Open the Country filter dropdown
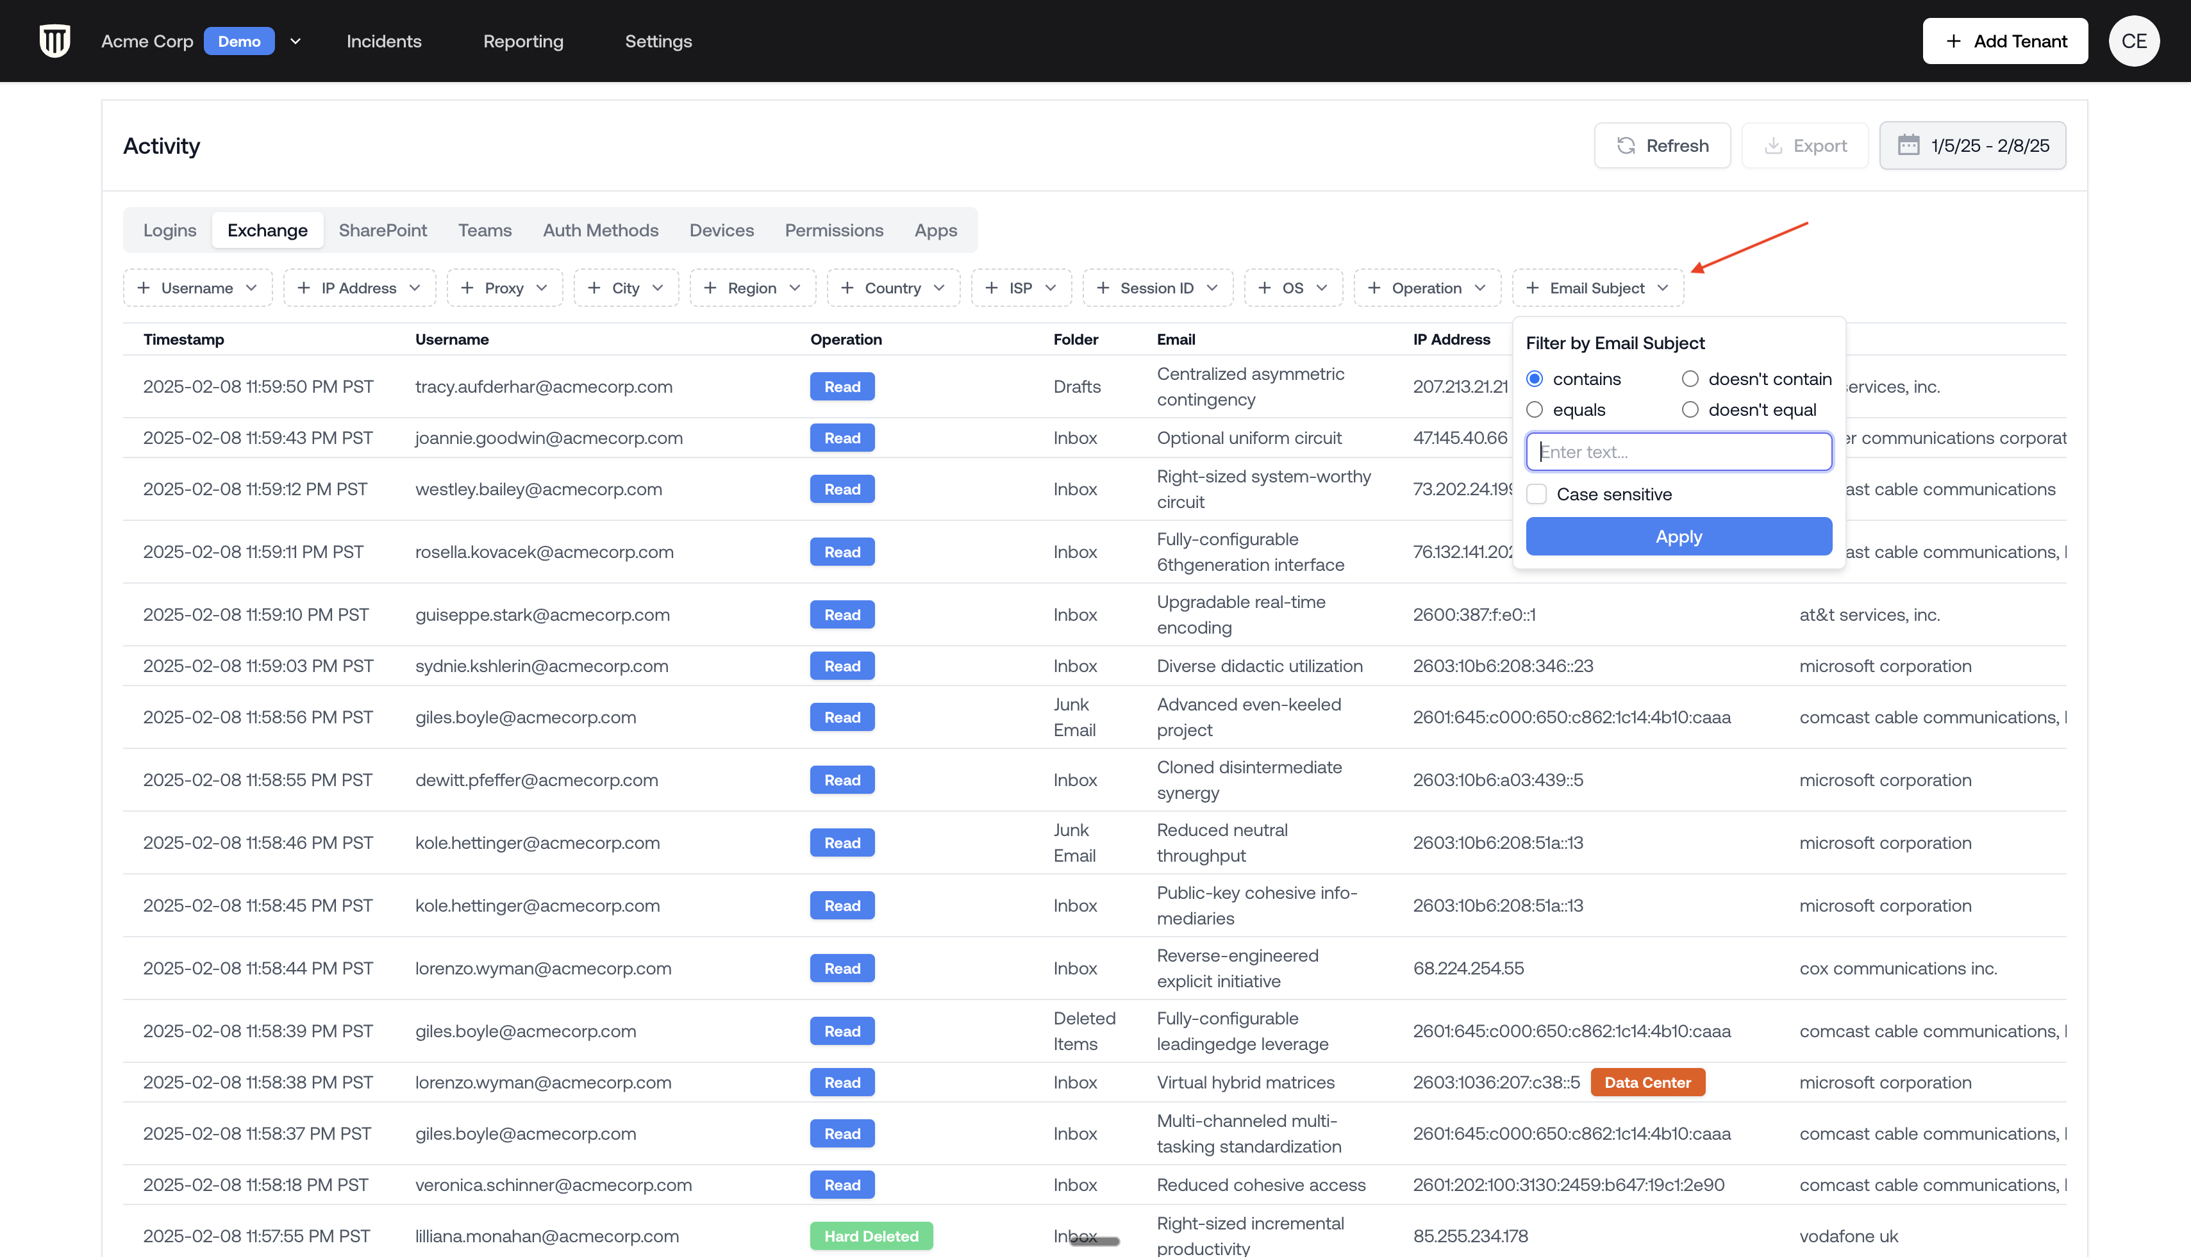The image size is (2191, 1257). tap(892, 288)
